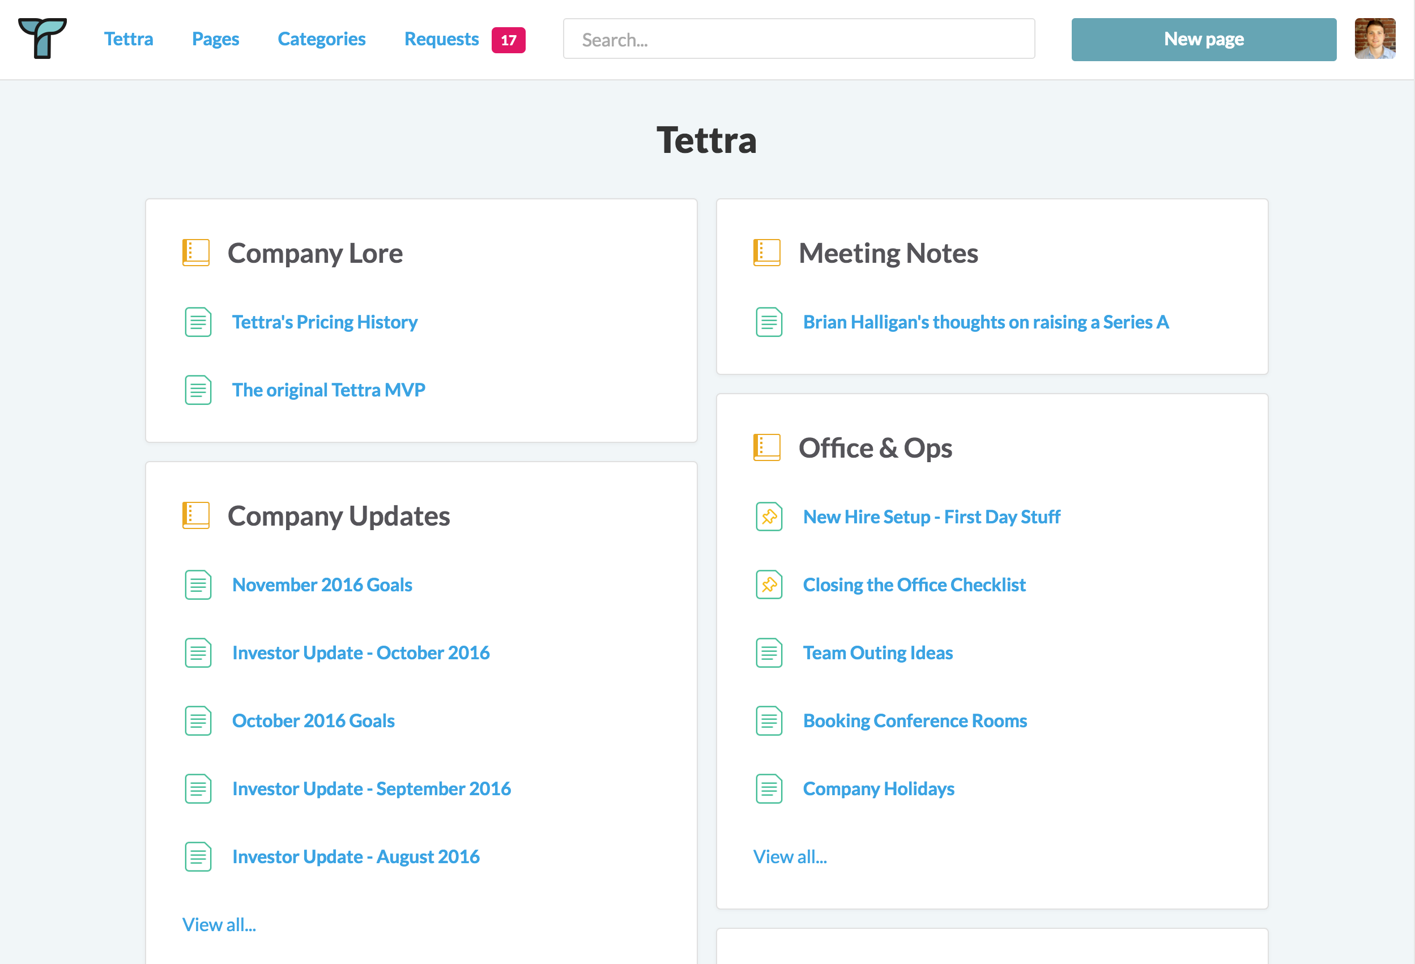Click the pin icon beside New Hire Setup
The width and height of the screenshot is (1415, 964).
tap(769, 517)
